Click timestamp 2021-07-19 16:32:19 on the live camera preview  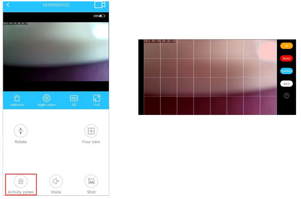click(x=15, y=23)
